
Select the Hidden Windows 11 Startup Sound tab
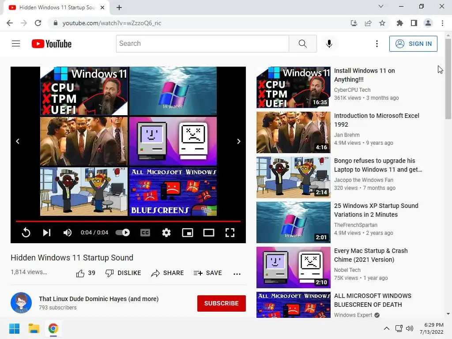[x=56, y=8]
